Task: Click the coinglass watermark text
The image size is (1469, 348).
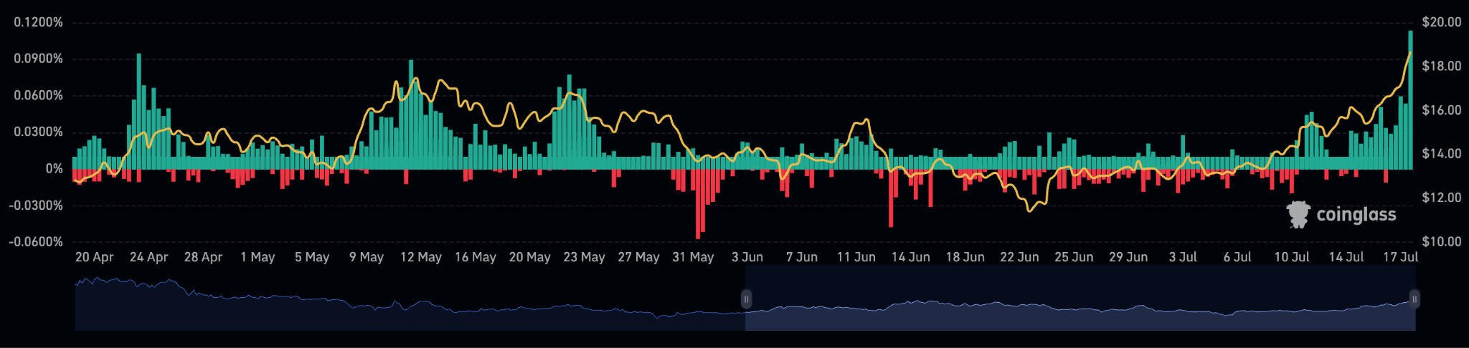Action: (x=1356, y=215)
